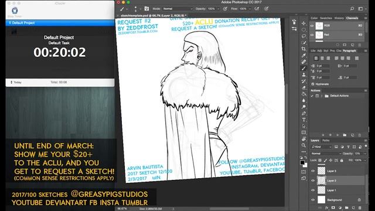
Task: Click play action button in Actions panel
Action: [x=337, y=135]
